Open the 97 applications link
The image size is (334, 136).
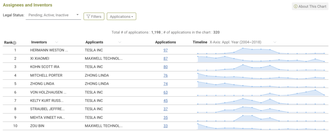(x=165, y=50)
